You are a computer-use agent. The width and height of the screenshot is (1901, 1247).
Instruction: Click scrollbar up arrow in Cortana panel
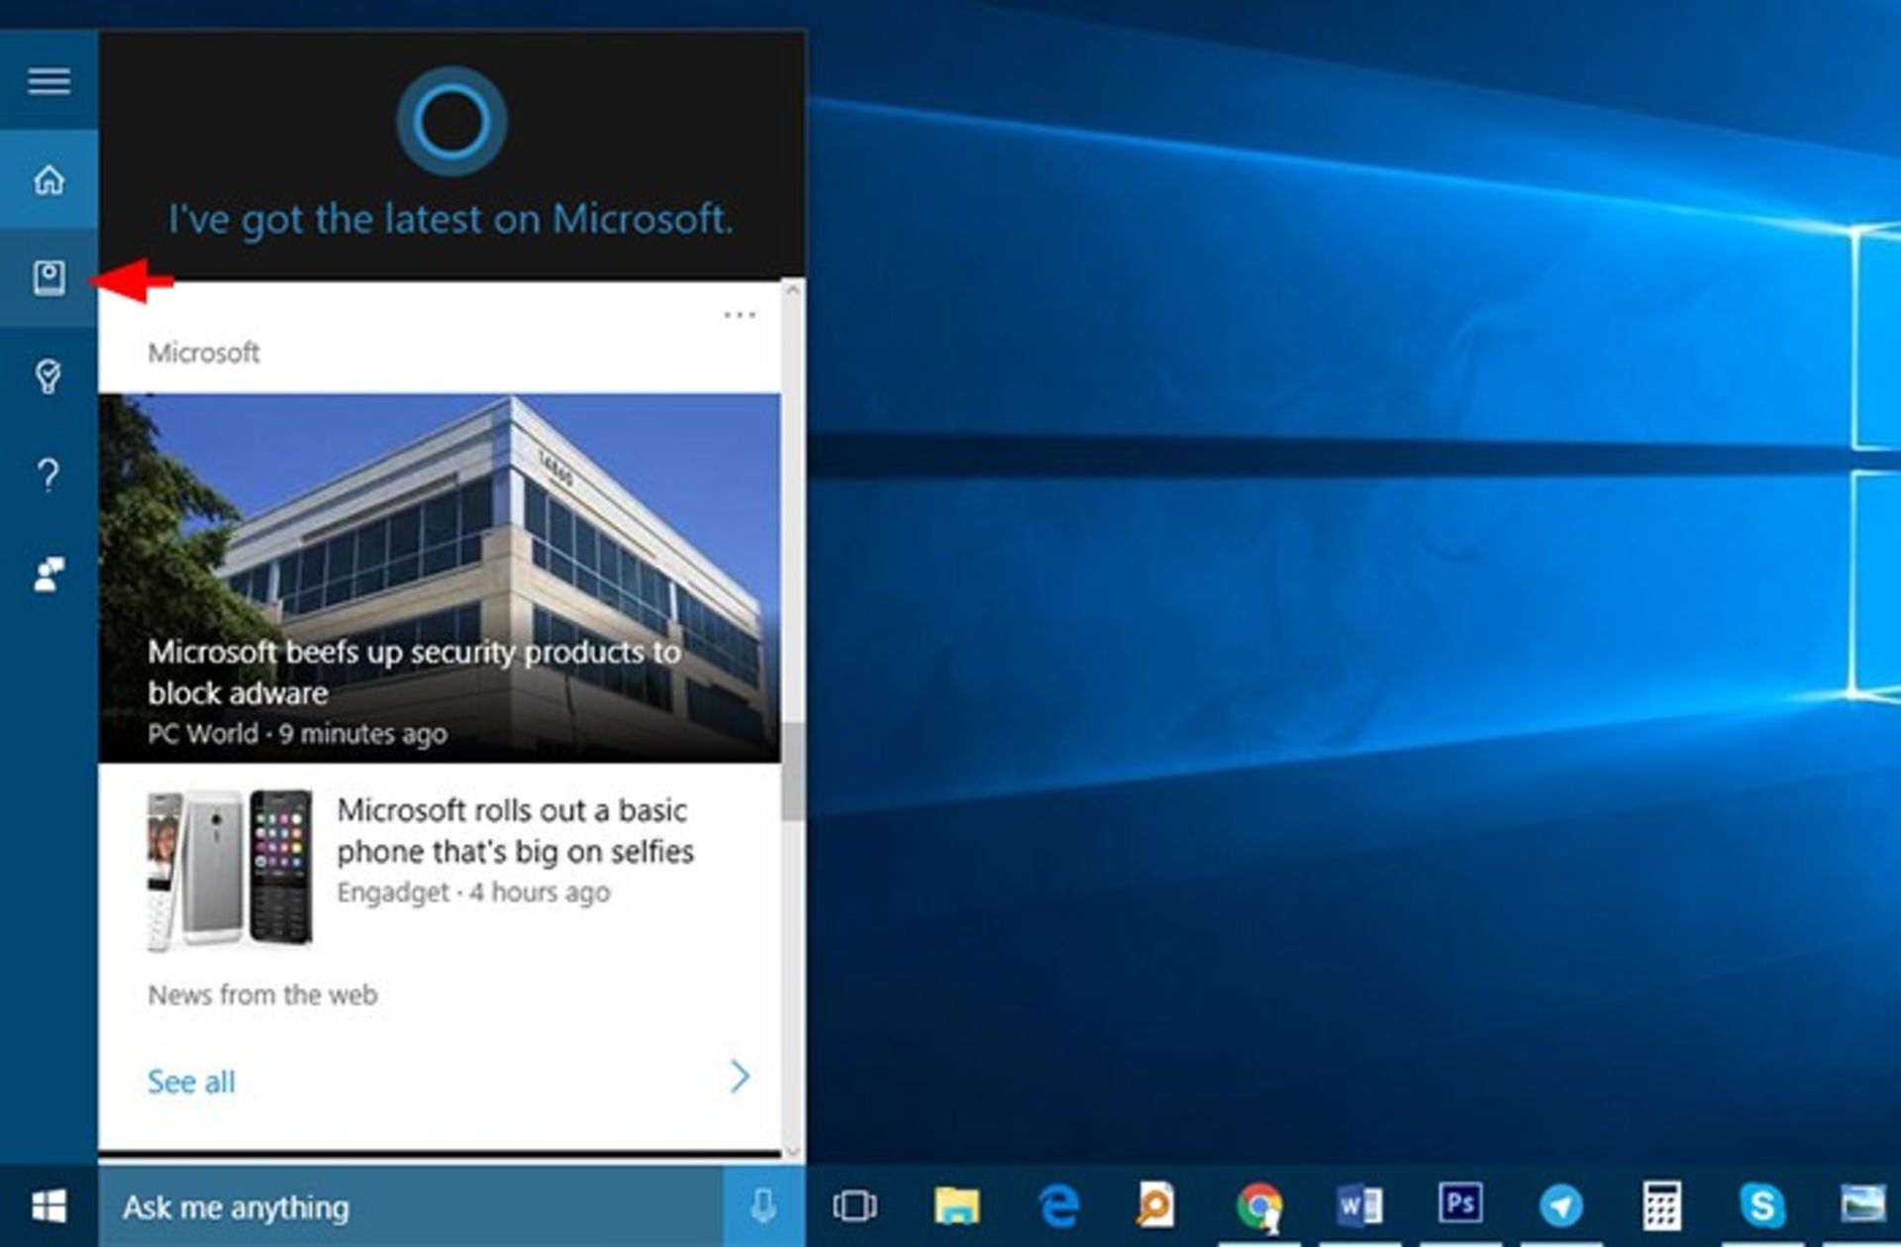792,289
